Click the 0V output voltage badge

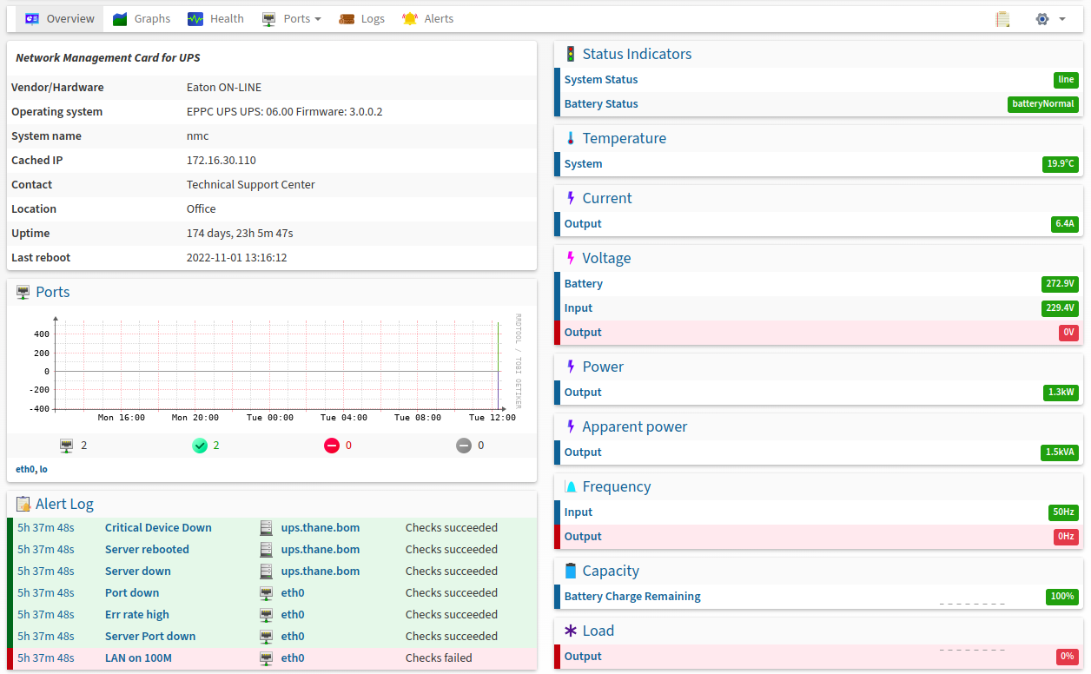click(1068, 333)
